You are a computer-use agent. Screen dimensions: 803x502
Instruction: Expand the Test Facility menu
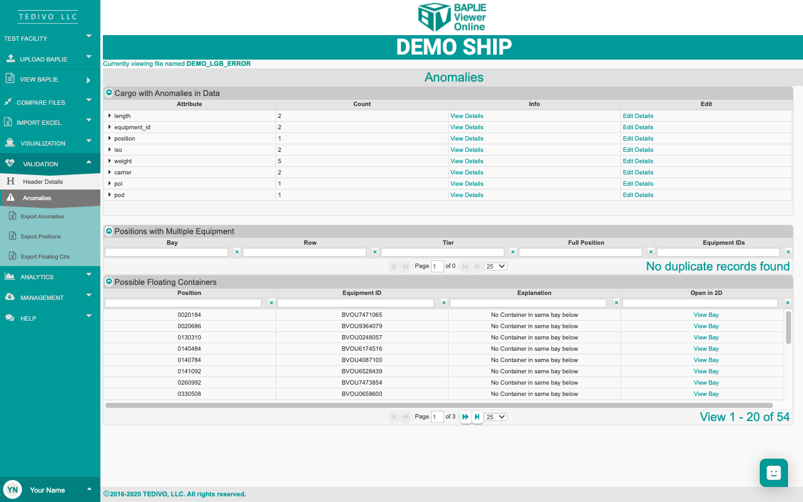(88, 36)
